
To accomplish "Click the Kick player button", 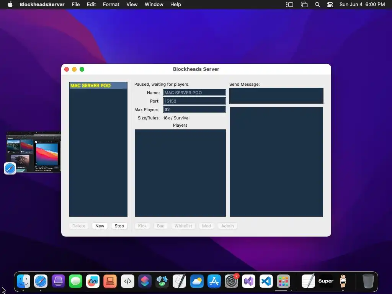I will [x=142, y=226].
